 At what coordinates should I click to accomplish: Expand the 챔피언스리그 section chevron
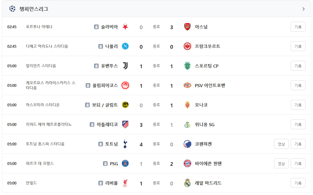point(303,9)
